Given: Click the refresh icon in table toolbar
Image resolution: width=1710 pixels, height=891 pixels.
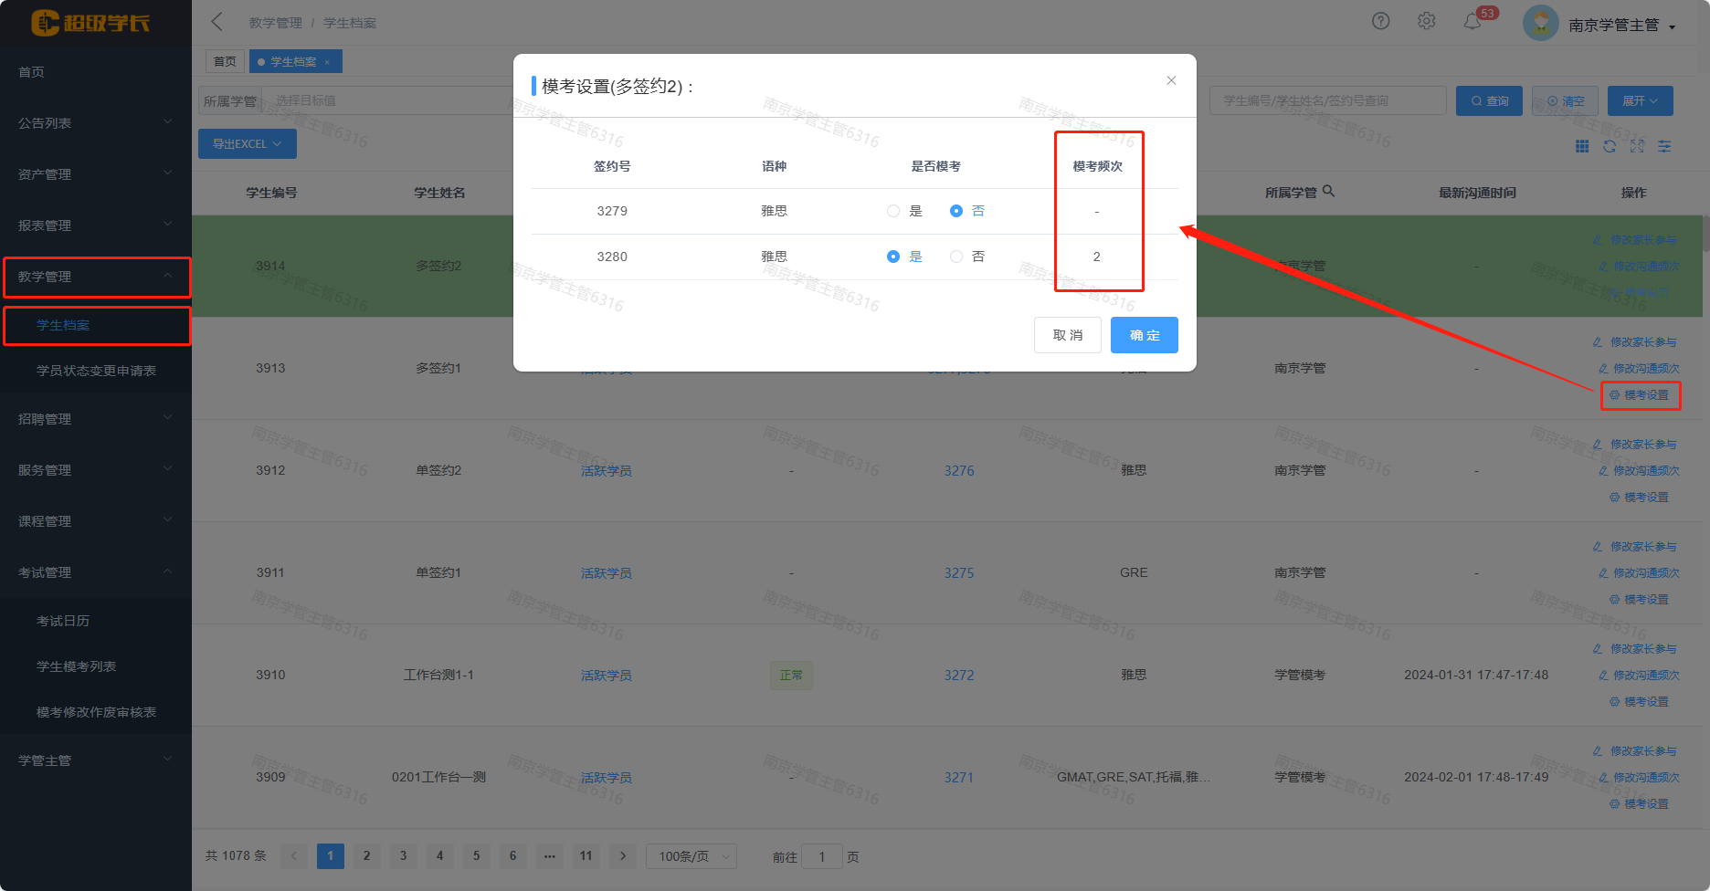Looking at the screenshot, I should (1610, 146).
